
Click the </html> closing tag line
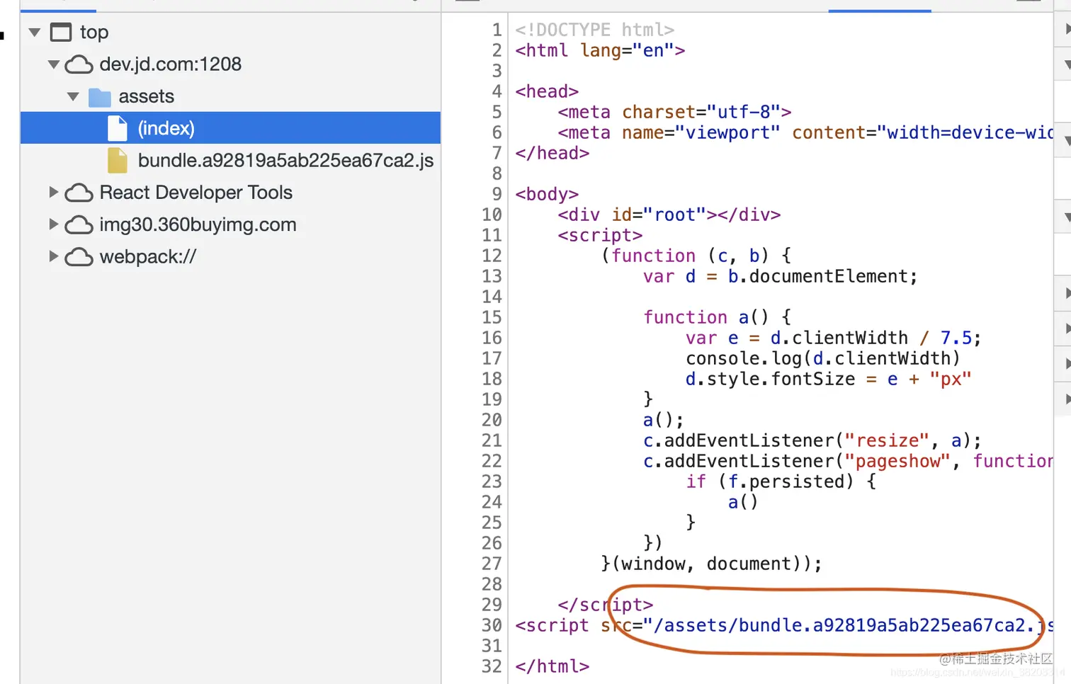pos(552,666)
